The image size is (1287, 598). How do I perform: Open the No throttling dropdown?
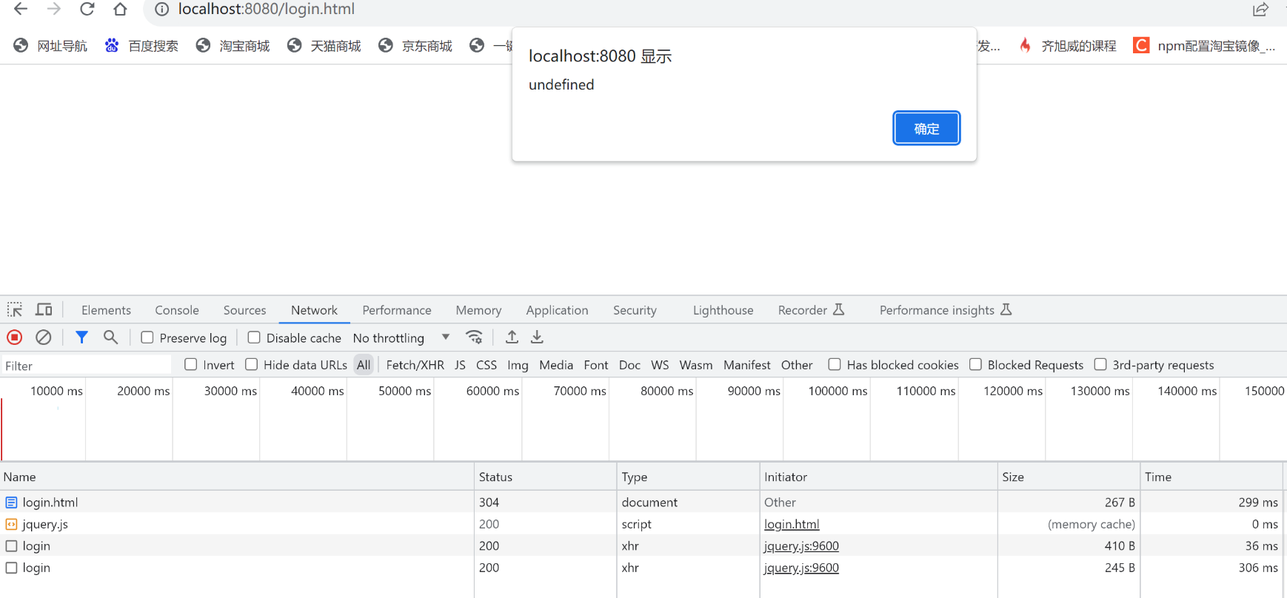tap(401, 338)
